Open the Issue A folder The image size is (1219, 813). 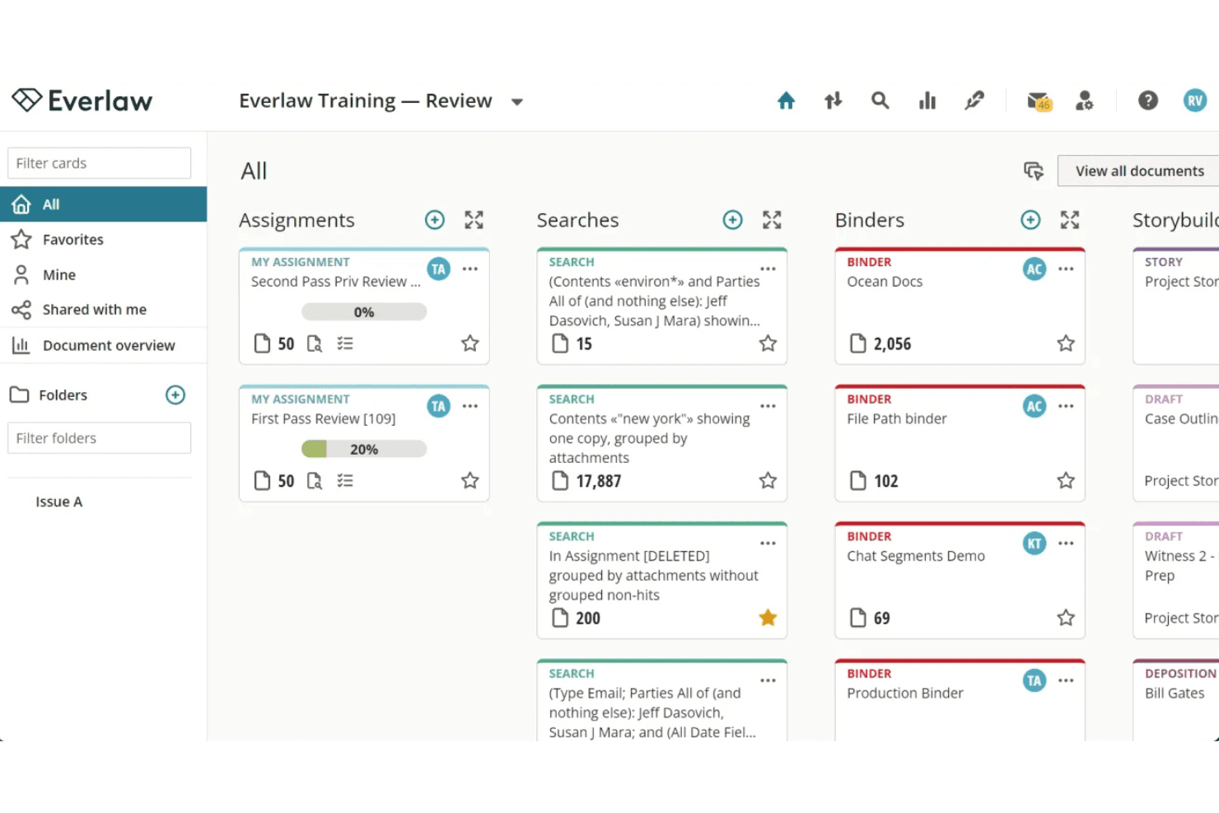(x=59, y=502)
